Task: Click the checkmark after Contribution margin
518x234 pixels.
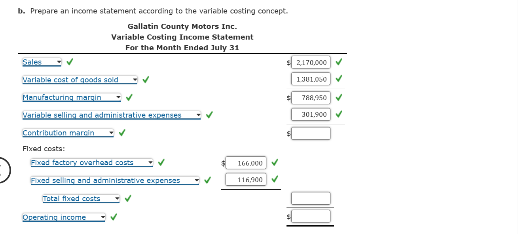Action: [121, 133]
